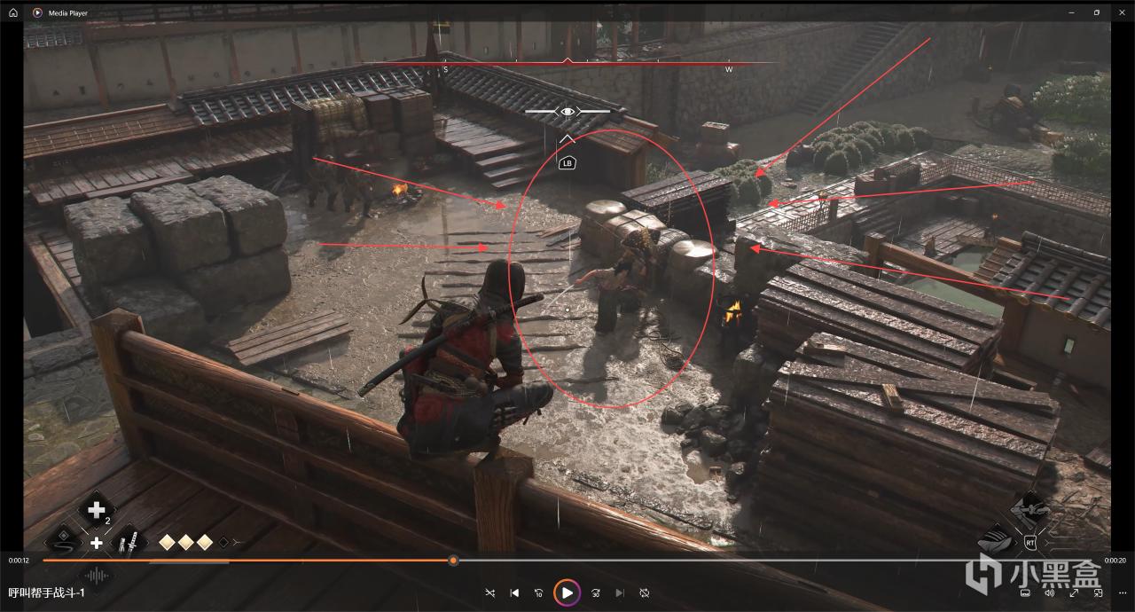Image resolution: width=1135 pixels, height=612 pixels.
Task: Toggle repeat mode
Action: point(645,592)
